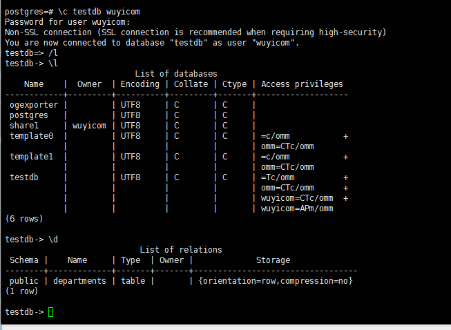Viewport: 451px width, 330px height.
Task: Click the Collate column header
Action: click(190, 84)
